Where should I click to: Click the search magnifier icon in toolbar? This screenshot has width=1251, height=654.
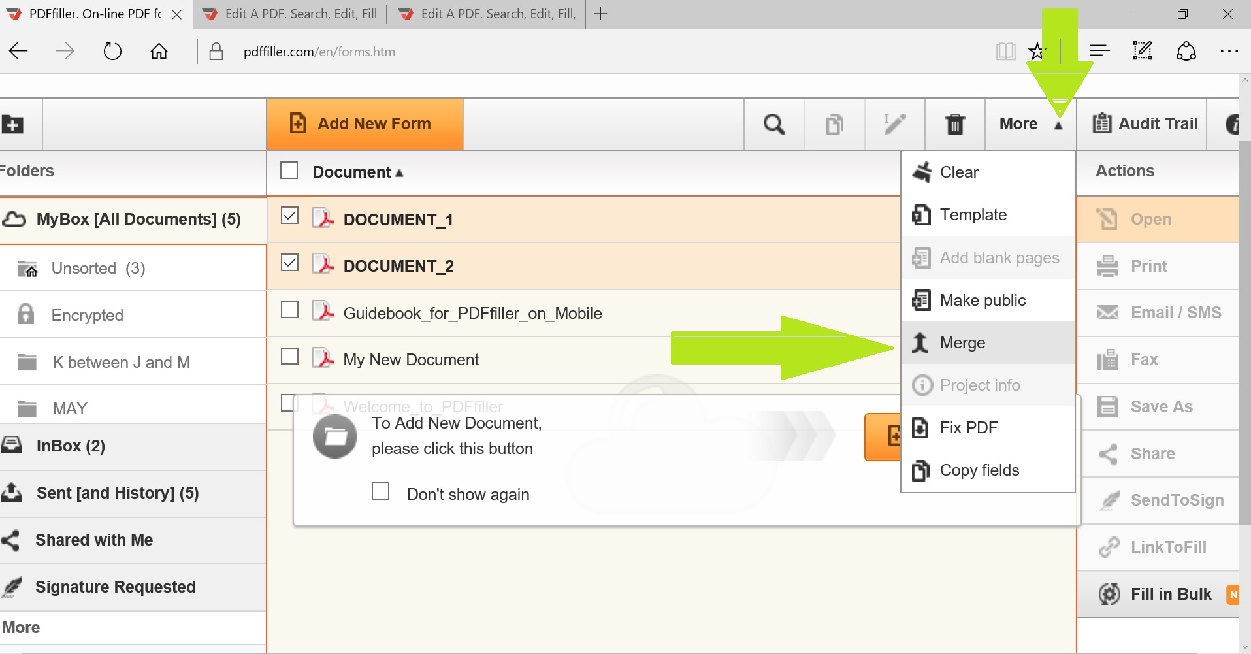pos(774,124)
